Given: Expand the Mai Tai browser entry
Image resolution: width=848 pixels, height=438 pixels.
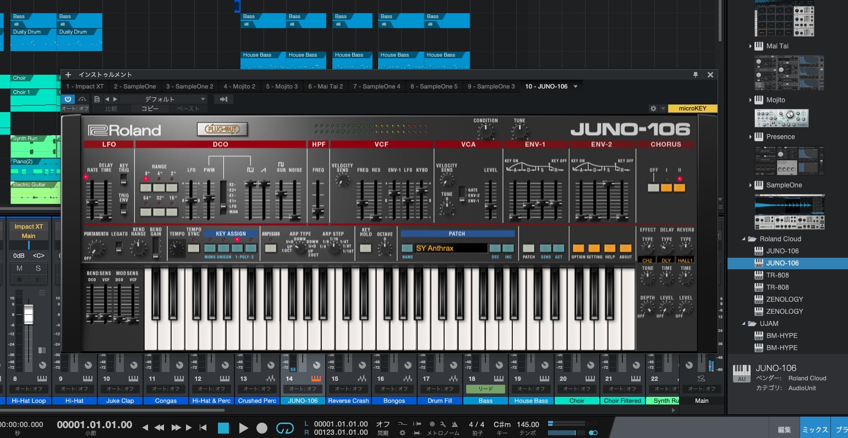Looking at the screenshot, I should [751, 46].
